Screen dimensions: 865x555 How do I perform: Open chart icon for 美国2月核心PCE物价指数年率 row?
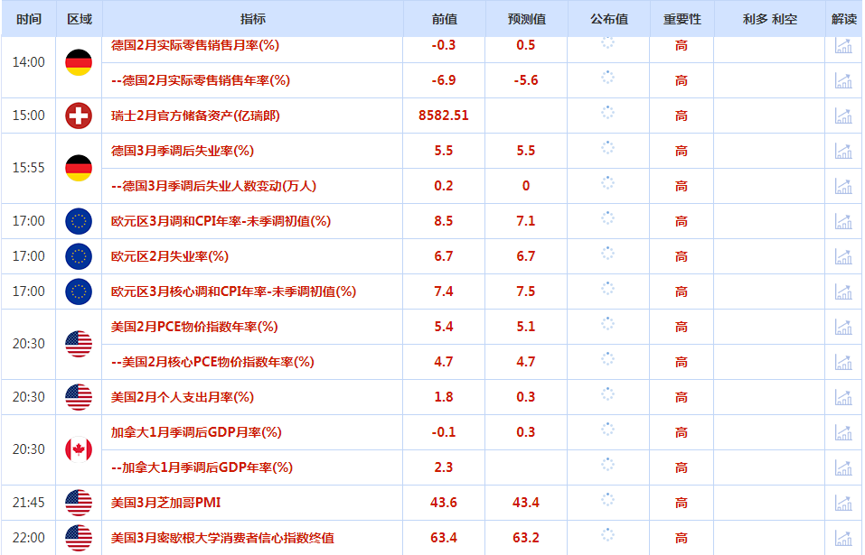coord(843,362)
